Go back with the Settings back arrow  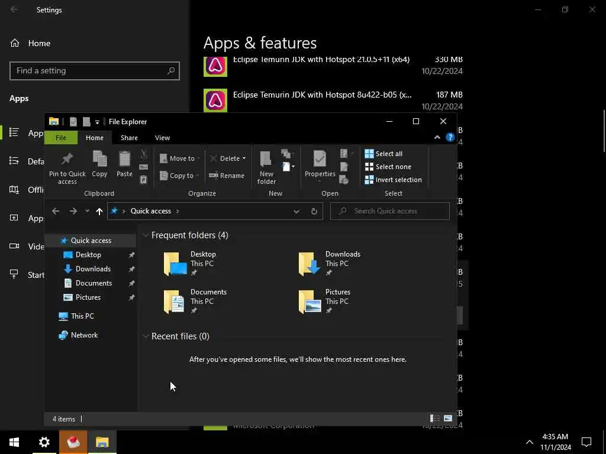coord(14,9)
